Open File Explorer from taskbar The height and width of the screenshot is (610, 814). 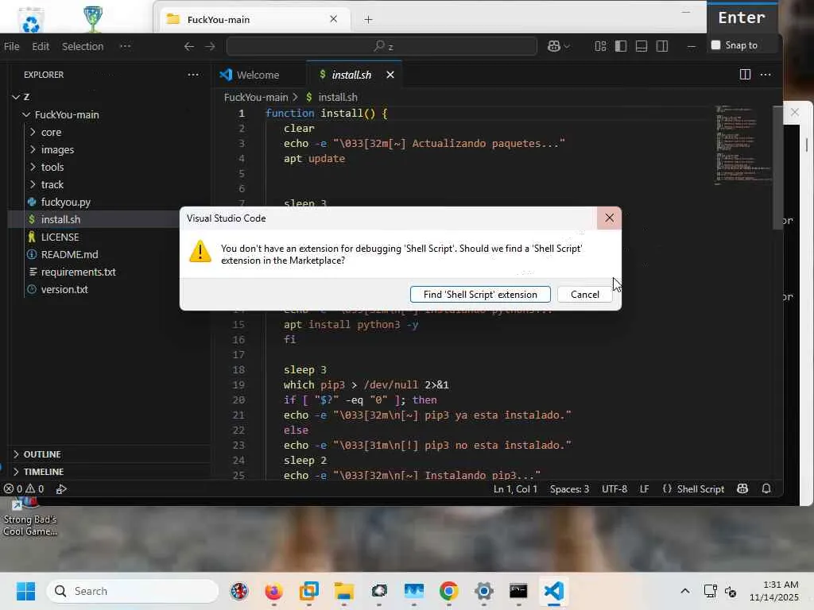343,591
